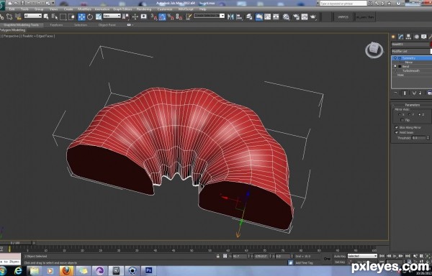Select the X mirror axis radio button
The height and width of the screenshot is (276, 432).
point(400,114)
